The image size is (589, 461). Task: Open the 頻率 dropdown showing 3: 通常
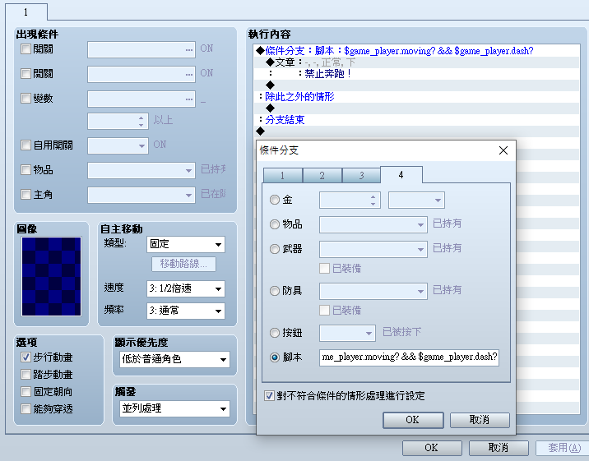point(186,311)
